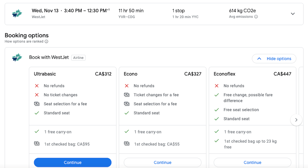Select the Airline tag label

(78, 58)
